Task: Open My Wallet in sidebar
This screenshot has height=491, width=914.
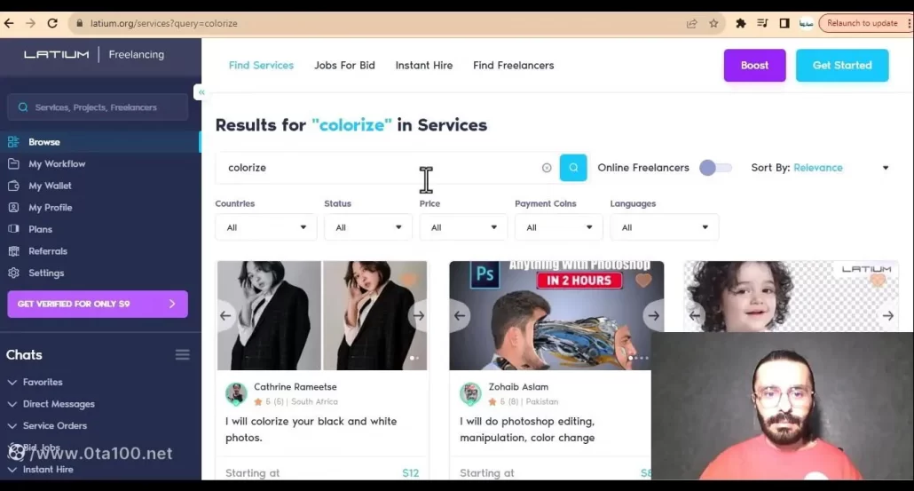Action: tap(50, 186)
